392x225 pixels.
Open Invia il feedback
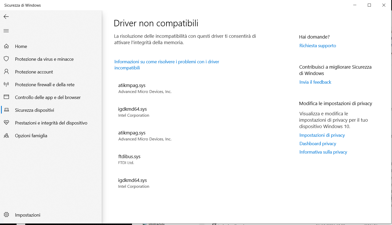[315, 82]
